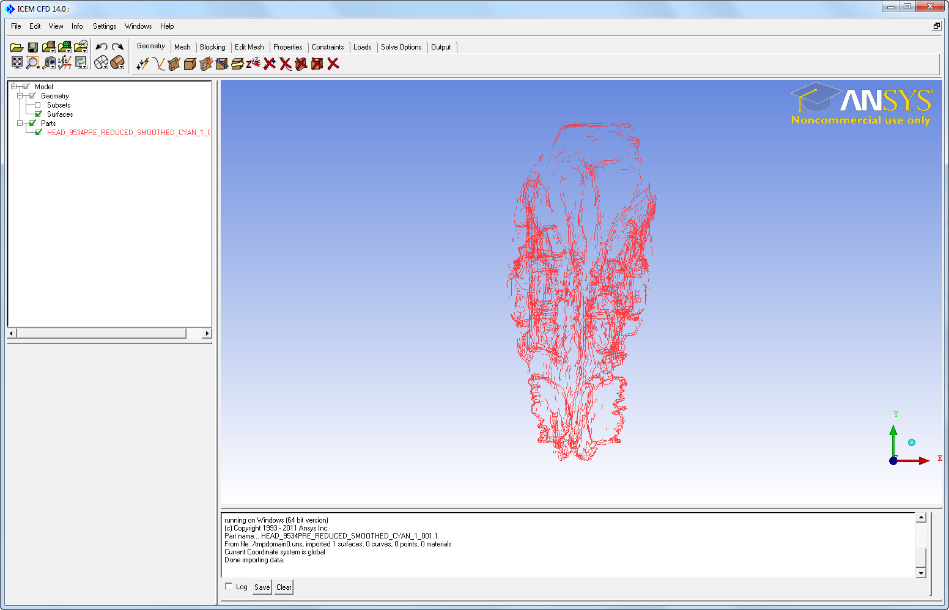Select the Solid shaded display icon

coord(117,62)
